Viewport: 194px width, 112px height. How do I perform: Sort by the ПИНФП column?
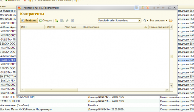(x=55, y=27)
